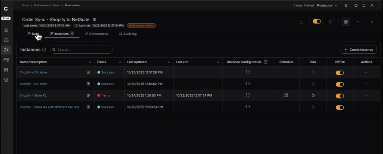Click into the instances Search field

[82, 50]
